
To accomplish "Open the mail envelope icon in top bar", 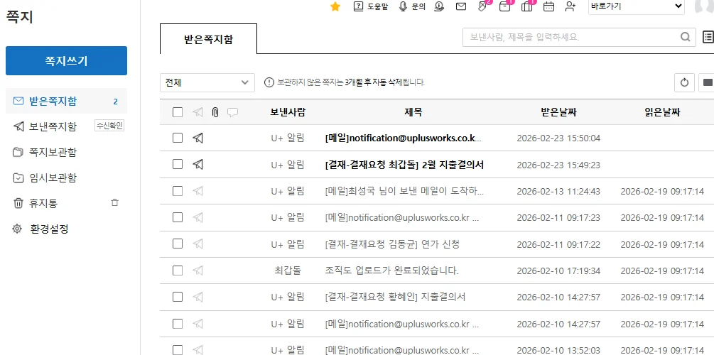I will 461,7.
